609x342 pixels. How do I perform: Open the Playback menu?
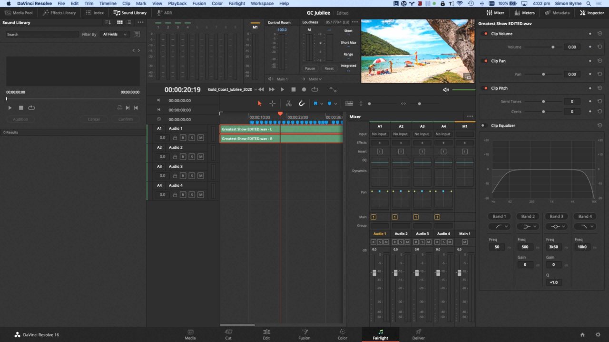177,3
